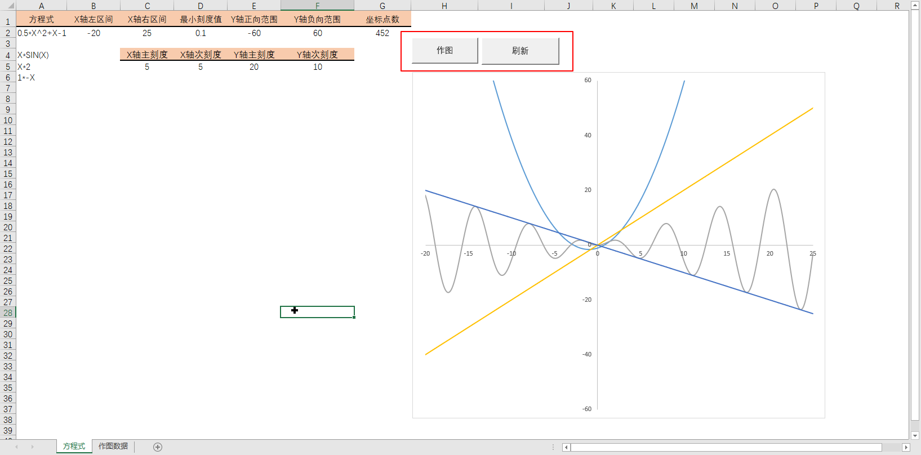Select the cell with value 0.1

point(201,33)
